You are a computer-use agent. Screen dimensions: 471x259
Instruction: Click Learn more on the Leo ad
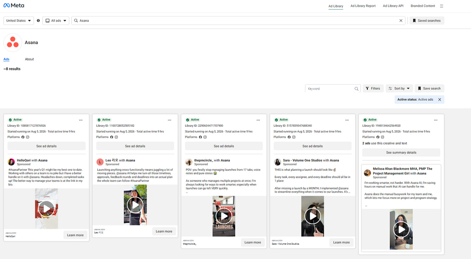(x=164, y=231)
